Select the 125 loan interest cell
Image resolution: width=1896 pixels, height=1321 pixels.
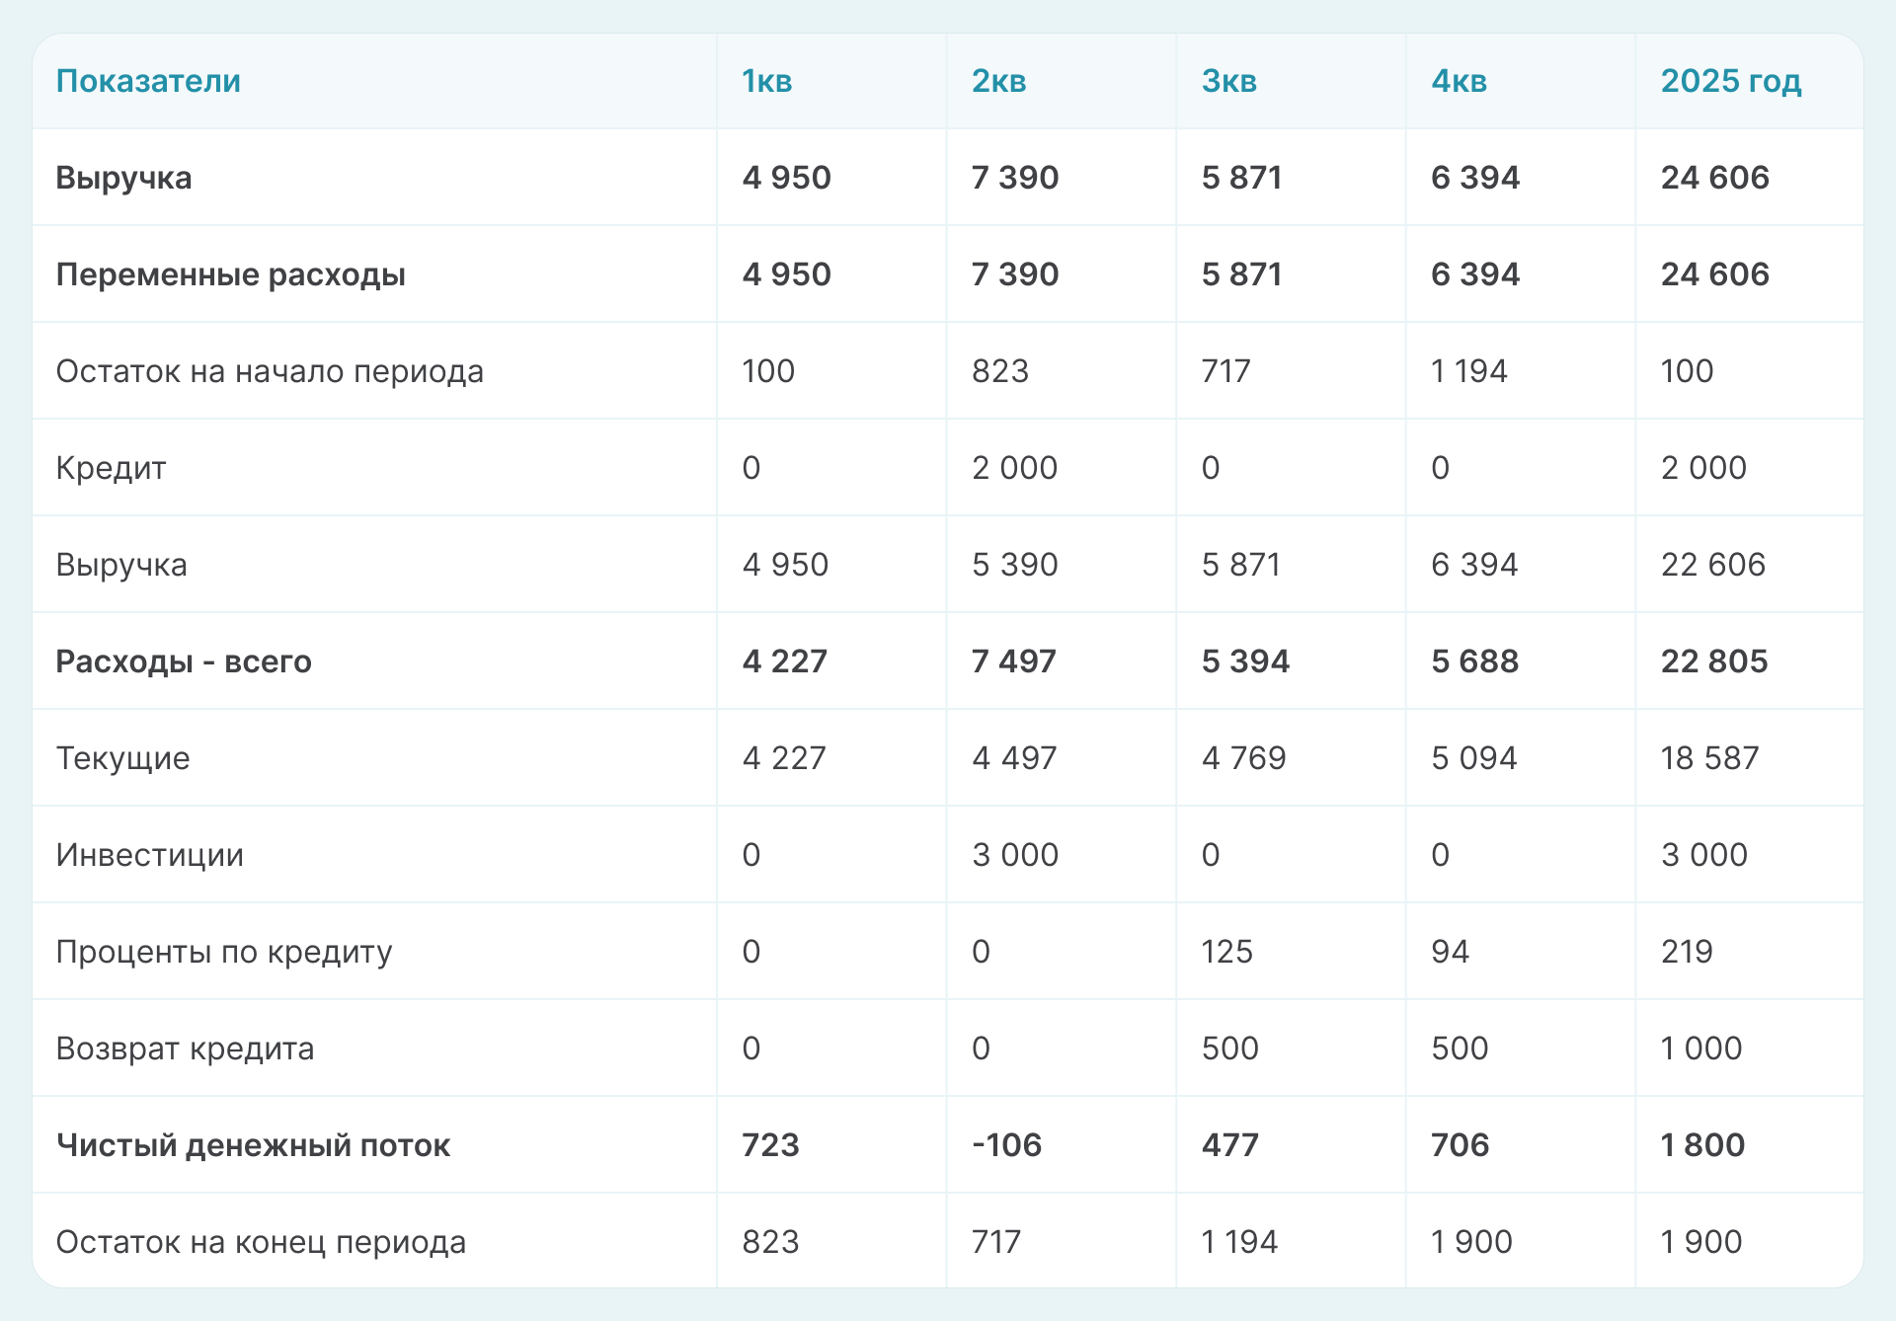tap(1226, 952)
